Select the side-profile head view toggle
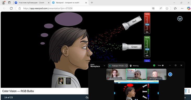Screen dimensions: 191x100 tap(61, 81)
